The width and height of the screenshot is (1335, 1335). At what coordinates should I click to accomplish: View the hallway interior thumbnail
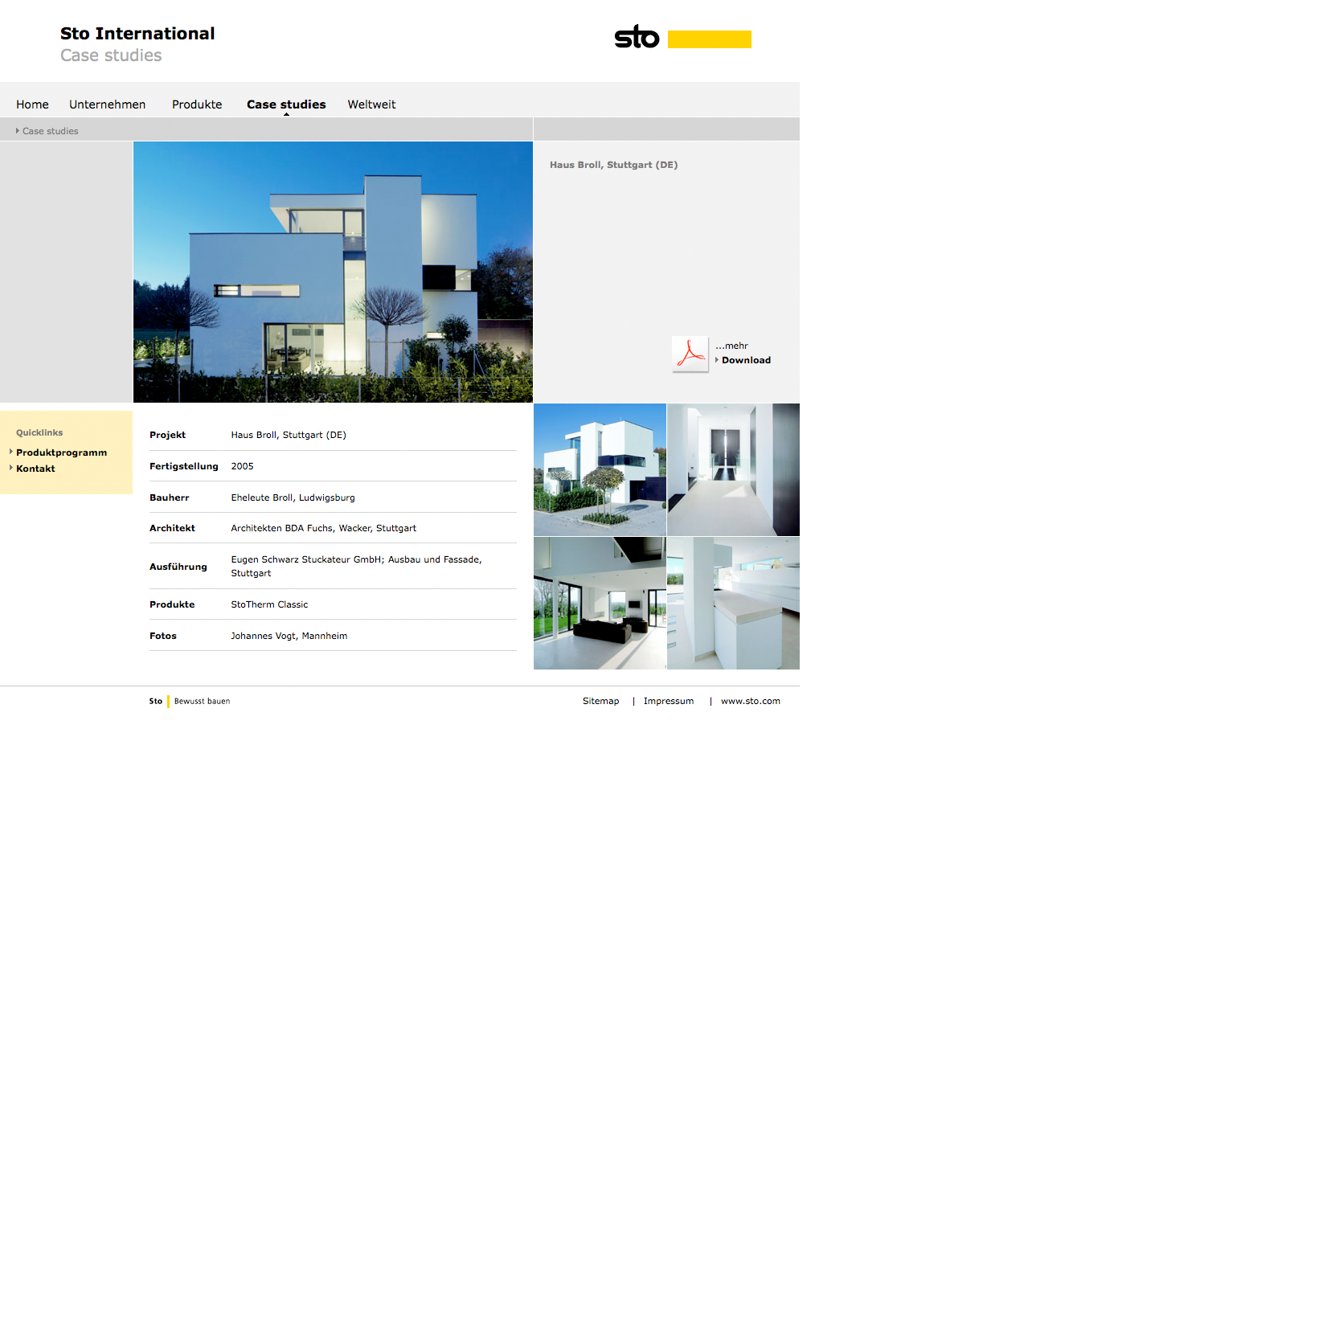[733, 469]
